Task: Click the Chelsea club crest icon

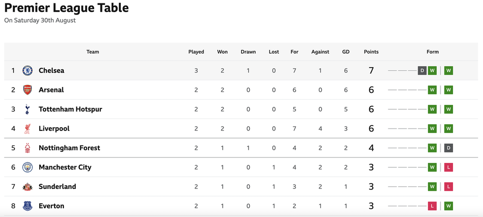Action: (28, 71)
